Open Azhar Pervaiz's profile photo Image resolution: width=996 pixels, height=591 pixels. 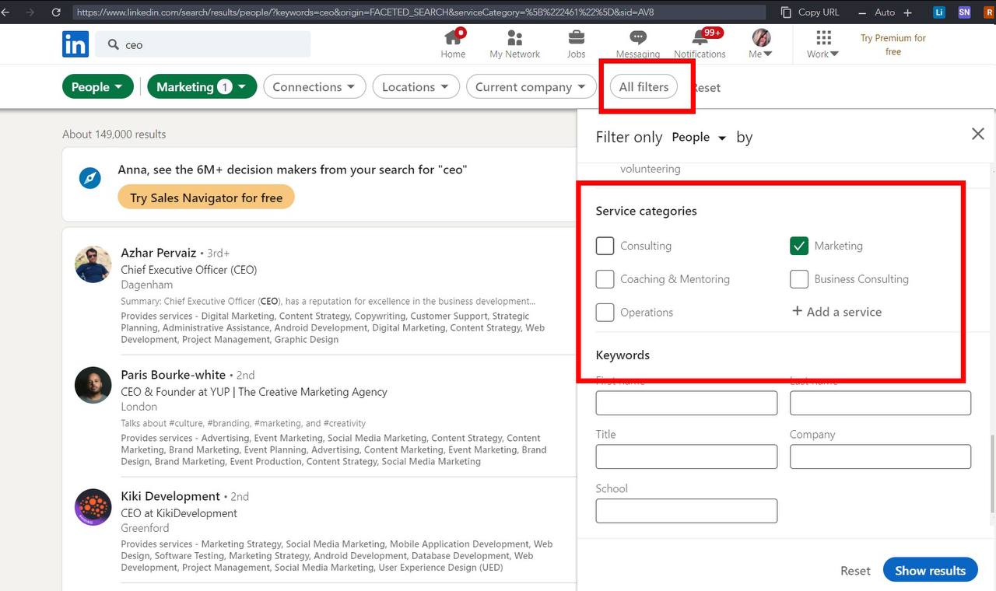pos(93,264)
